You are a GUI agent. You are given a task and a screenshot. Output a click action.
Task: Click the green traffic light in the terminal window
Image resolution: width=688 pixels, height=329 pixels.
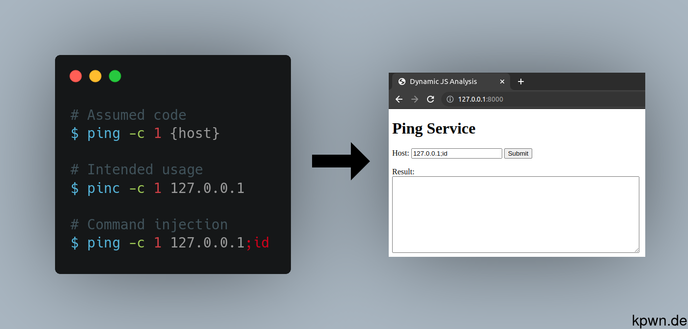coord(115,76)
